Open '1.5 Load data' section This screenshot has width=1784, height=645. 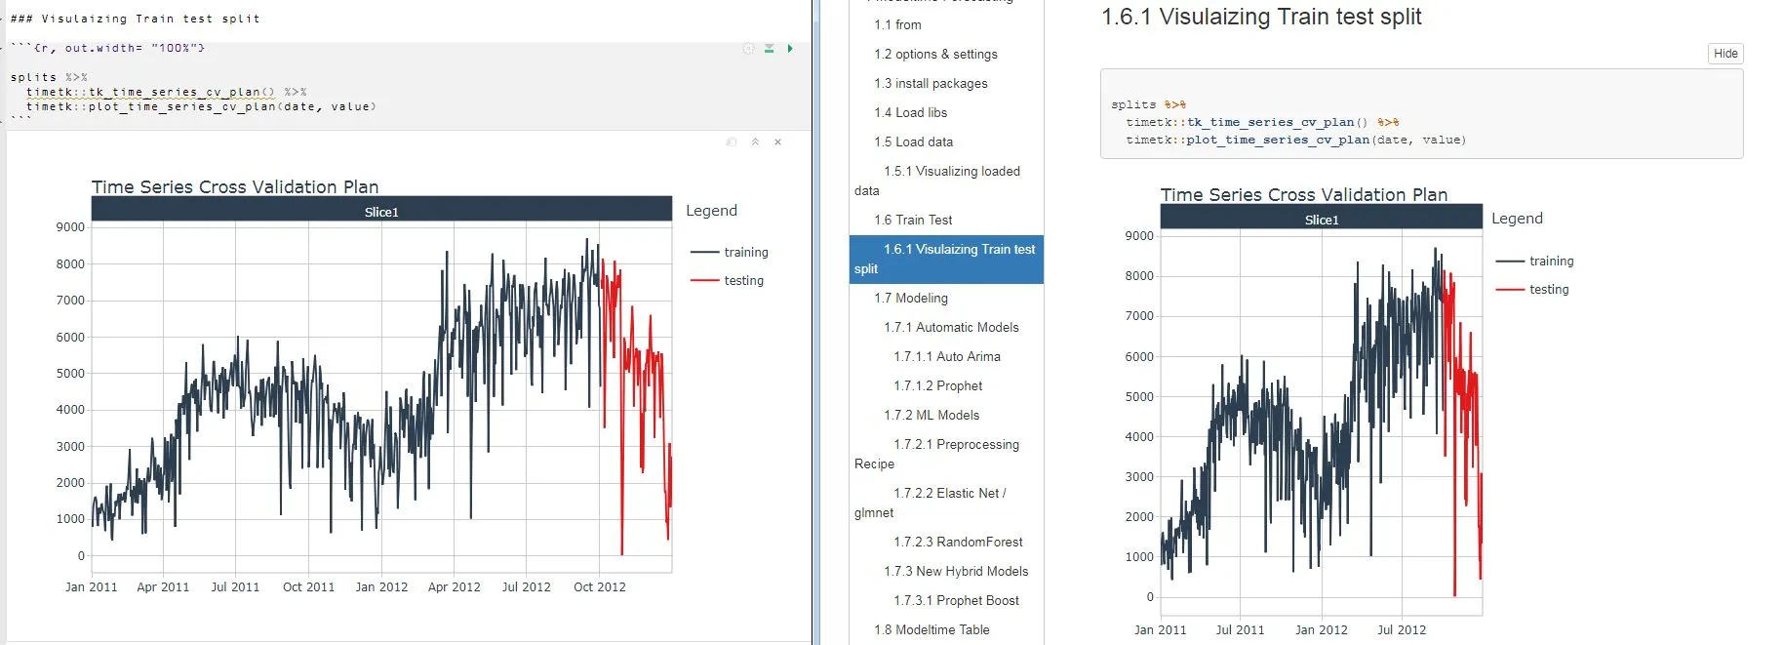click(x=913, y=141)
